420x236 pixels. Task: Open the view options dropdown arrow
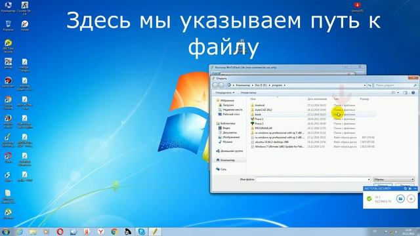[x=398, y=92]
